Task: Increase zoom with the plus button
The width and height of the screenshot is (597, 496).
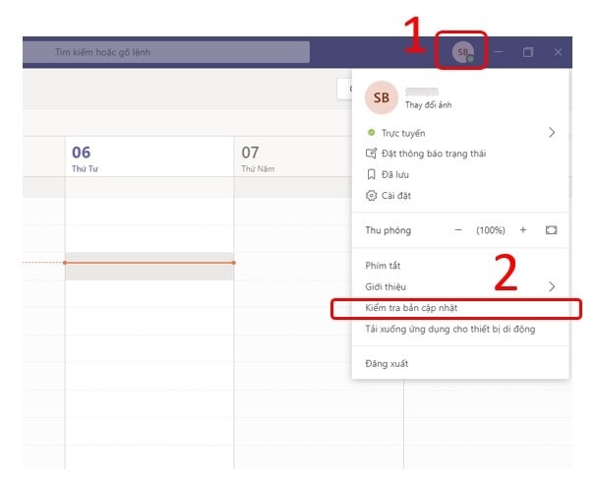Action: click(523, 230)
